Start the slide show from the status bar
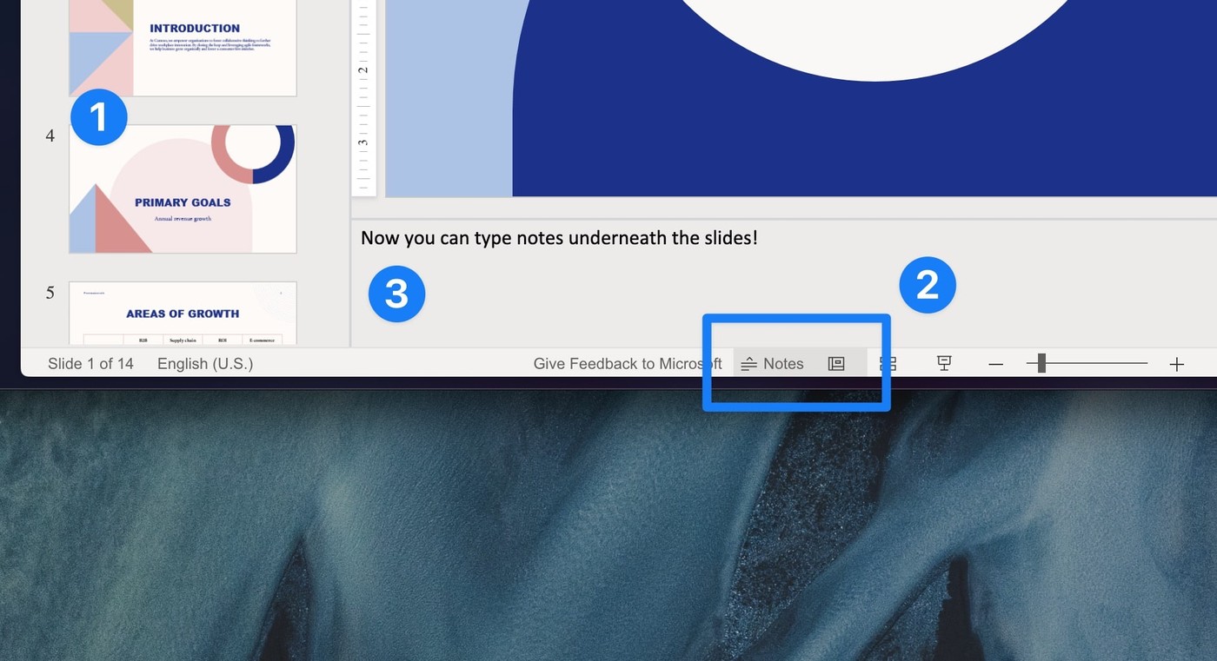Image resolution: width=1217 pixels, height=661 pixels. pos(943,363)
